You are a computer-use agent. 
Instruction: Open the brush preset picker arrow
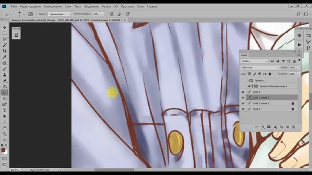[x=24, y=14]
